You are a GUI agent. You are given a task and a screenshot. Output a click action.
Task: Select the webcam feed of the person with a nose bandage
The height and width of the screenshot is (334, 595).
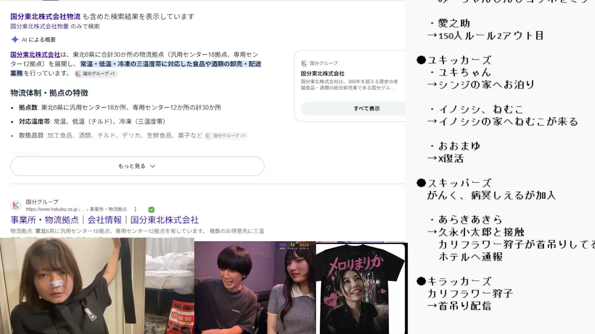pyautogui.click(x=73, y=286)
